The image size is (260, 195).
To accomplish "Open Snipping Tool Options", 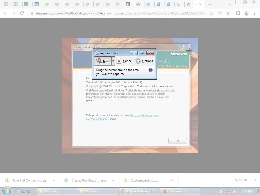I will [x=144, y=61].
